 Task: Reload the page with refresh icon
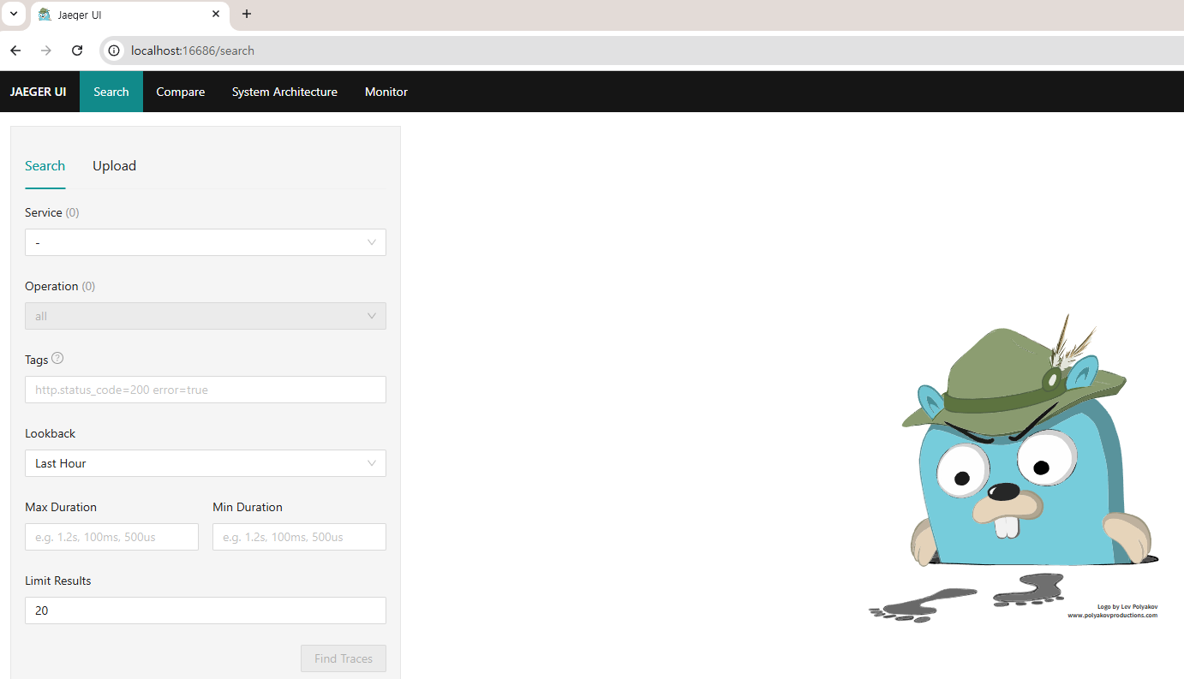(77, 51)
